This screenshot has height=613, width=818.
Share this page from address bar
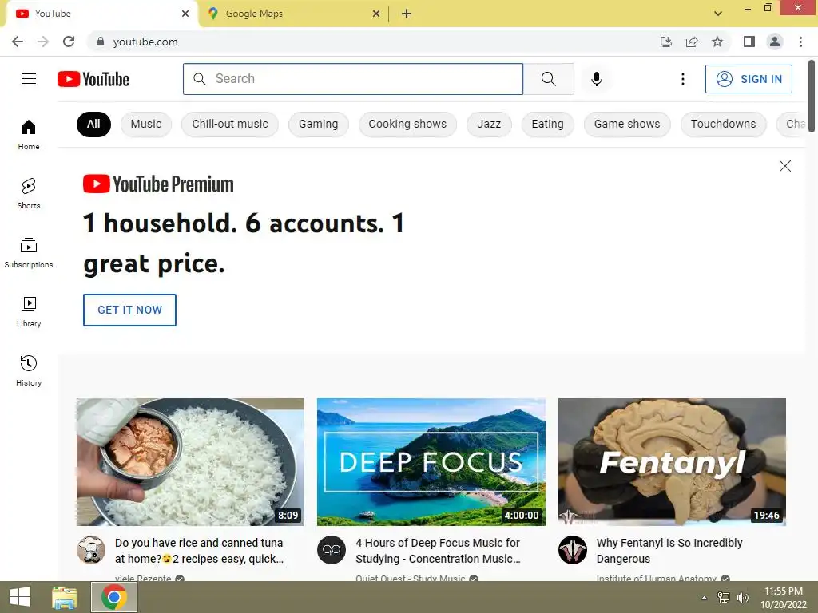(692, 42)
